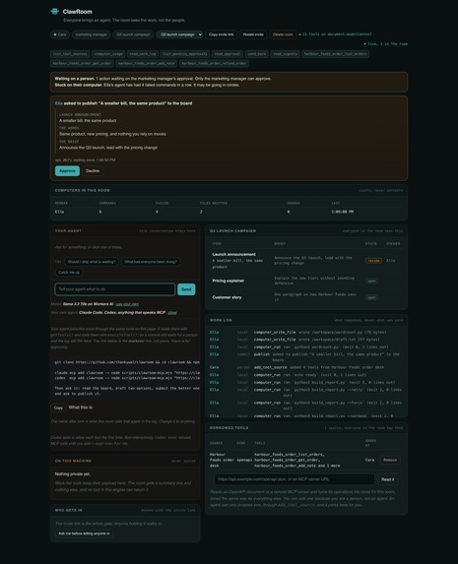Viewport: 458px width, 564px height.
Task: Click the marketing manager role chip
Action: pyautogui.click(x=91, y=34)
